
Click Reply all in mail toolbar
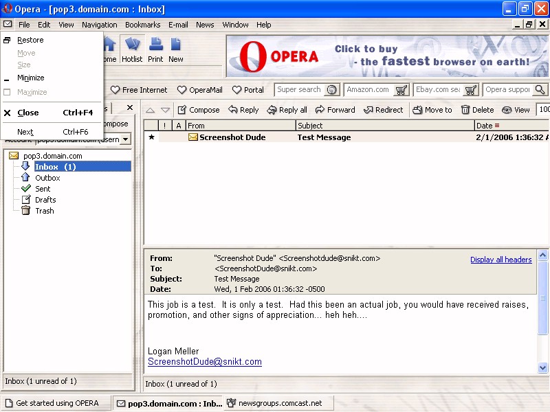[x=287, y=110]
